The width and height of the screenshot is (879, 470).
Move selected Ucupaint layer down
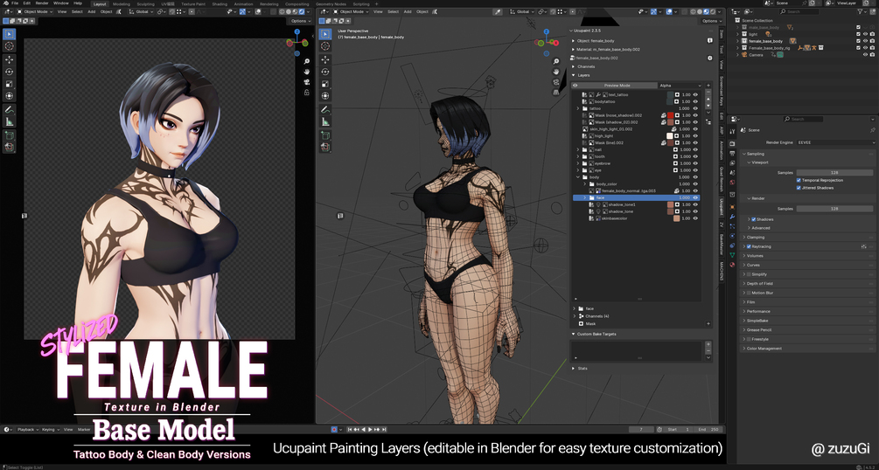click(x=708, y=105)
